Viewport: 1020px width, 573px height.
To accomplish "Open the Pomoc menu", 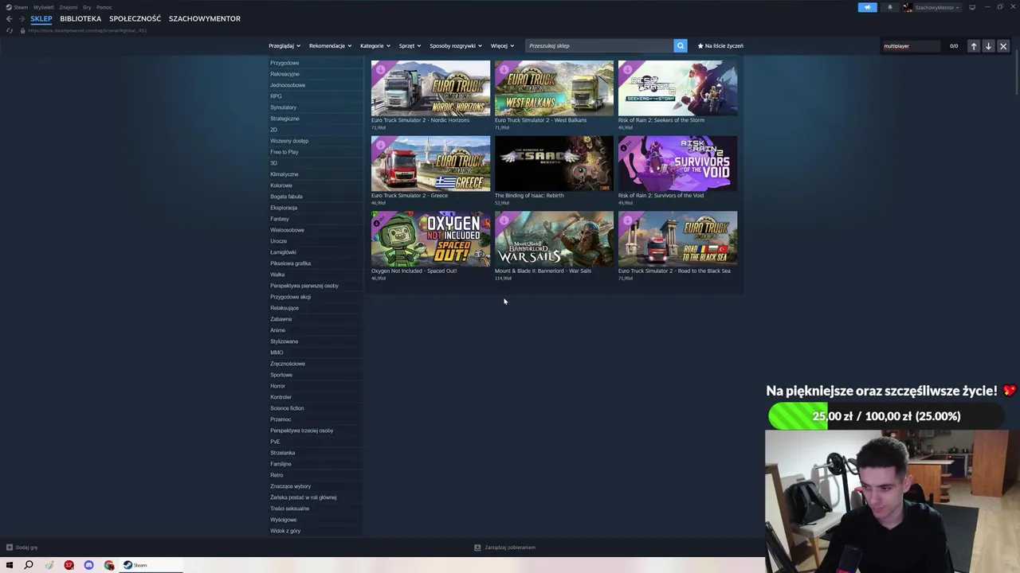I will (104, 7).
